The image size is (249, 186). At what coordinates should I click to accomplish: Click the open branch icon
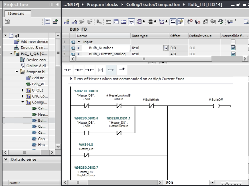click(x=111, y=70)
